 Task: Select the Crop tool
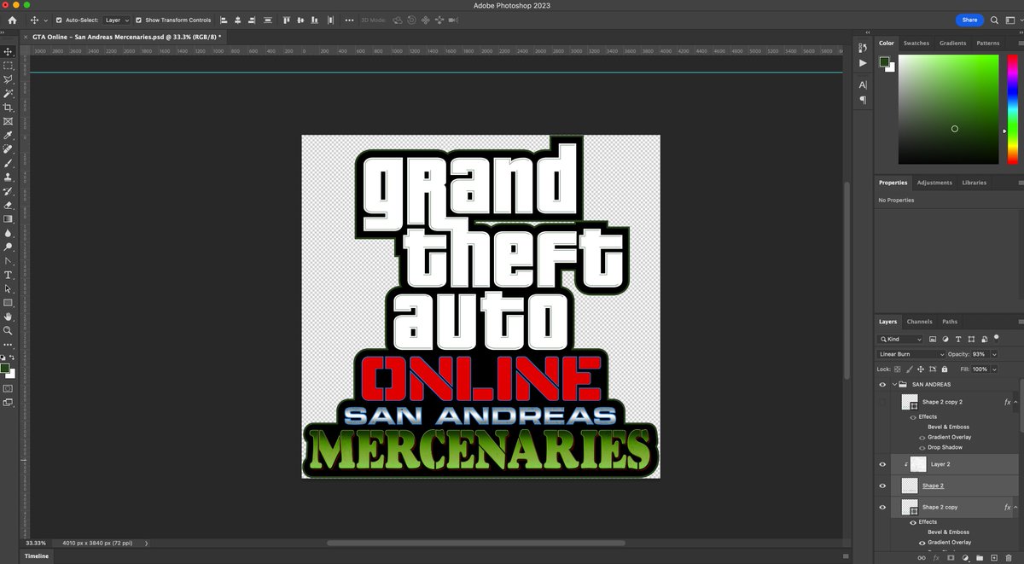tap(9, 108)
